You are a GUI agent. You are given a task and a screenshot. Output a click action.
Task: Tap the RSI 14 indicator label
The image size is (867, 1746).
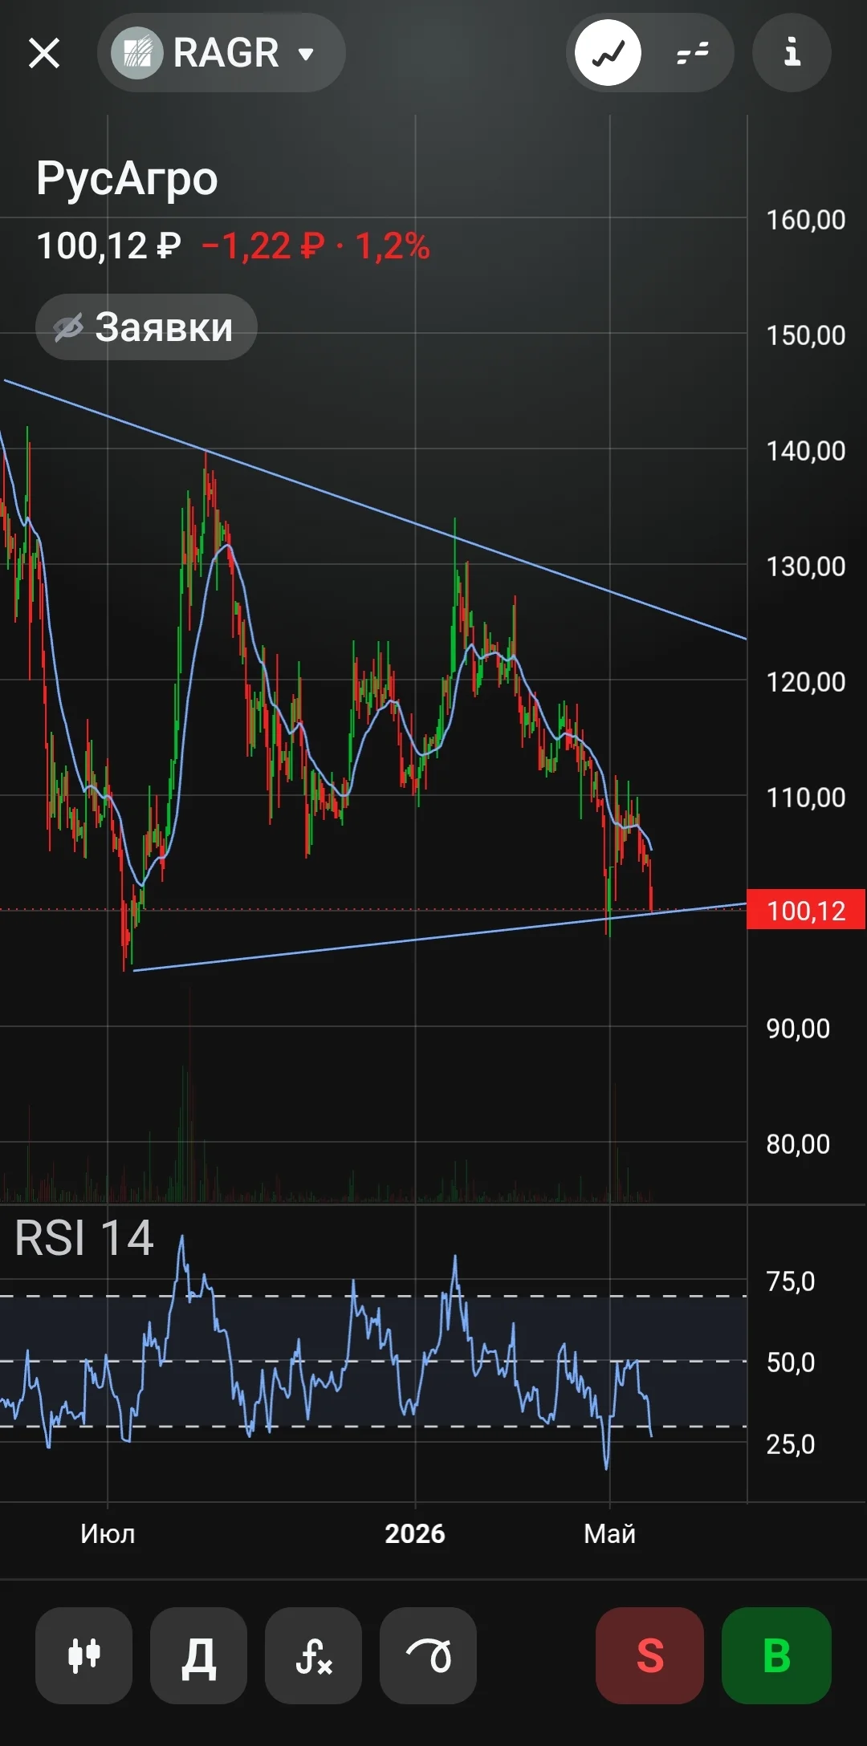coord(84,1237)
